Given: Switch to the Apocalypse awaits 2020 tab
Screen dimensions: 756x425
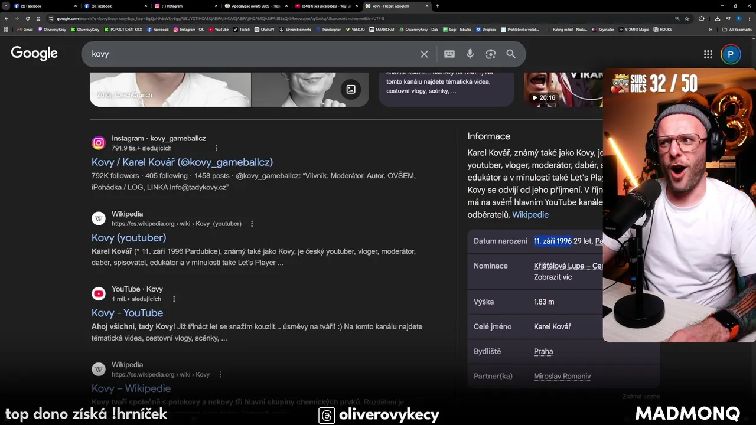Looking at the screenshot, I should tap(256, 6).
